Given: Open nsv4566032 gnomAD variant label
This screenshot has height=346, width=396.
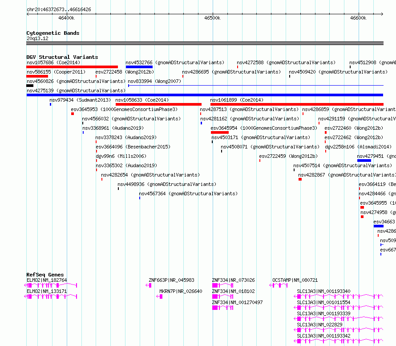Looking at the screenshot, I should pos(131,119).
